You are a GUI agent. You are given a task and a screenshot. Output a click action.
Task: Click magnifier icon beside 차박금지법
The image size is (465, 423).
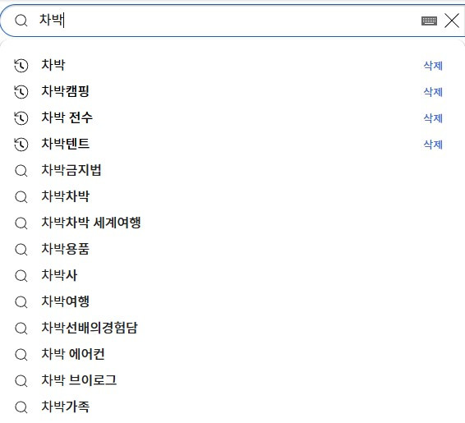click(21, 171)
